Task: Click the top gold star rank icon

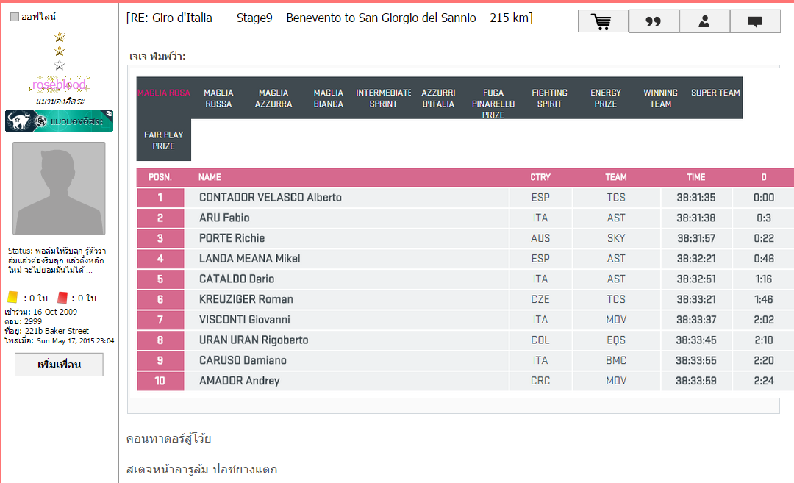Action: 60,37
